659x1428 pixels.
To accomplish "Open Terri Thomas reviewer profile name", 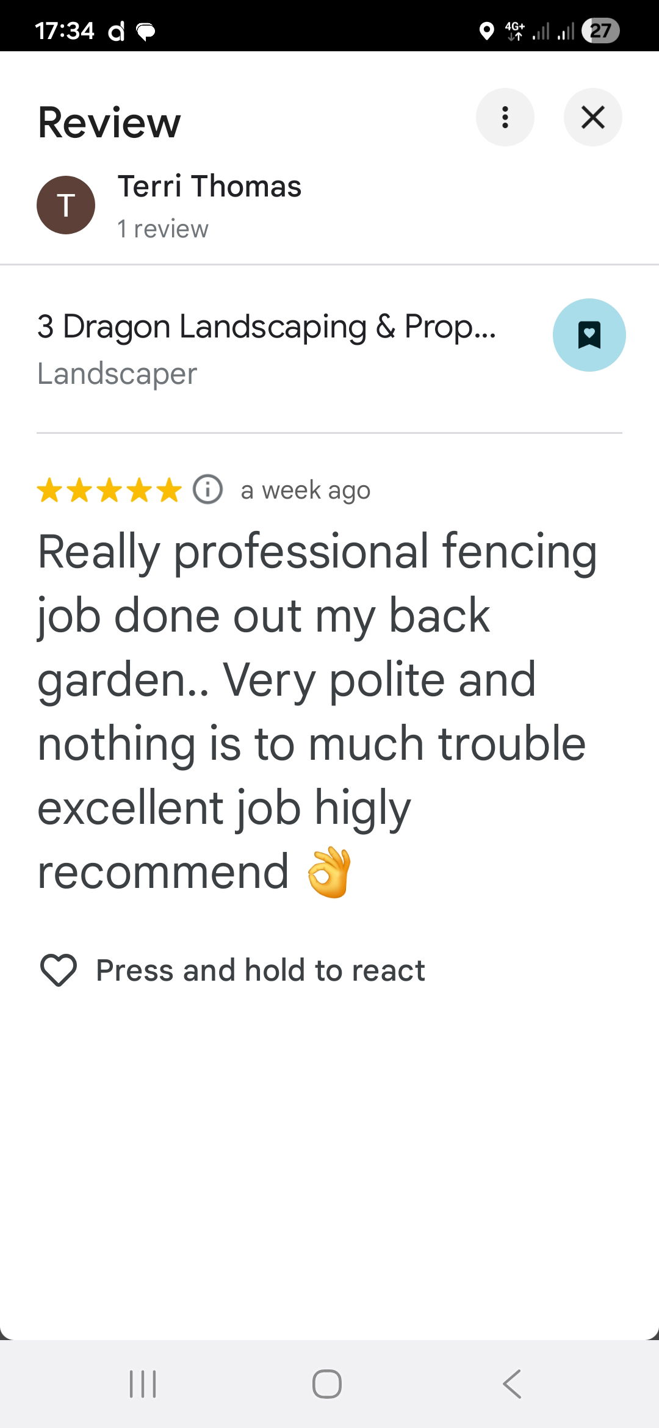I will (x=209, y=186).
